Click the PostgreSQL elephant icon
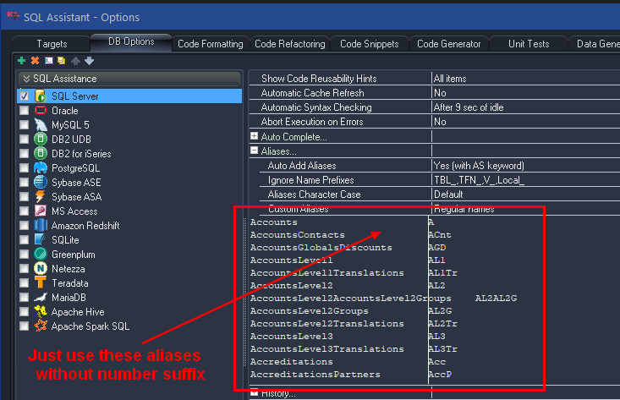This screenshot has width=620, height=400. point(41,168)
